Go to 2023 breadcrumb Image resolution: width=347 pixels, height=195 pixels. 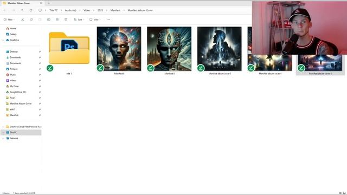pyautogui.click(x=100, y=10)
